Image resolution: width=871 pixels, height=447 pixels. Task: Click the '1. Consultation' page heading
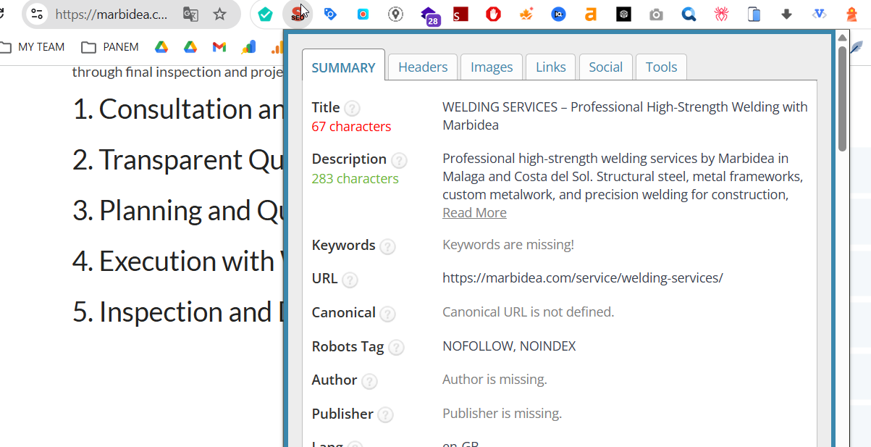tap(177, 109)
